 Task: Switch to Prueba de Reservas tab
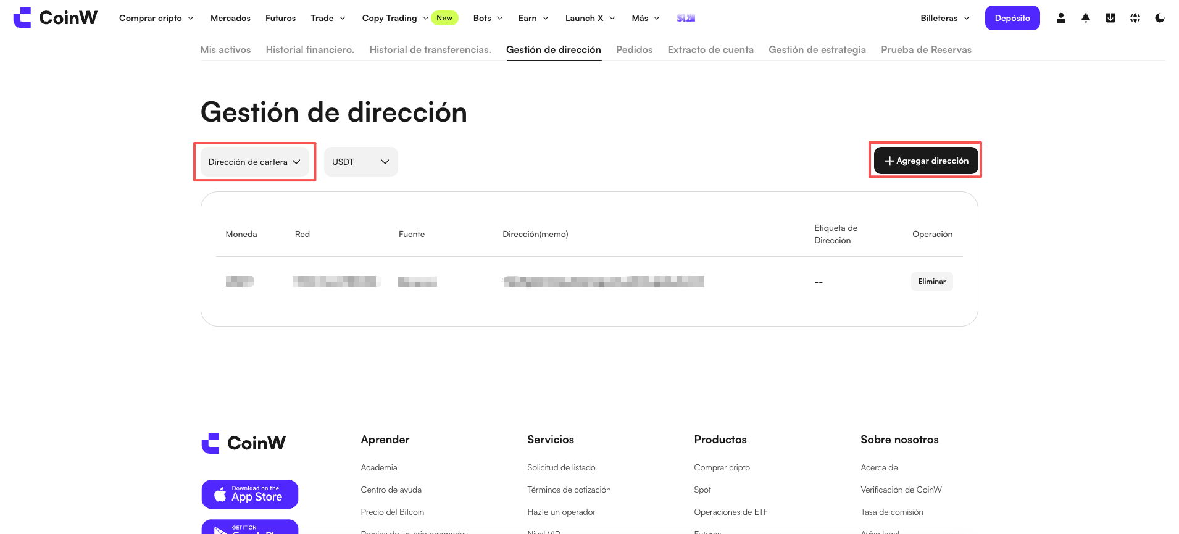[x=926, y=50]
